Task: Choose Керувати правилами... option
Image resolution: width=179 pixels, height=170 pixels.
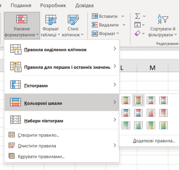Action: pos(62,156)
